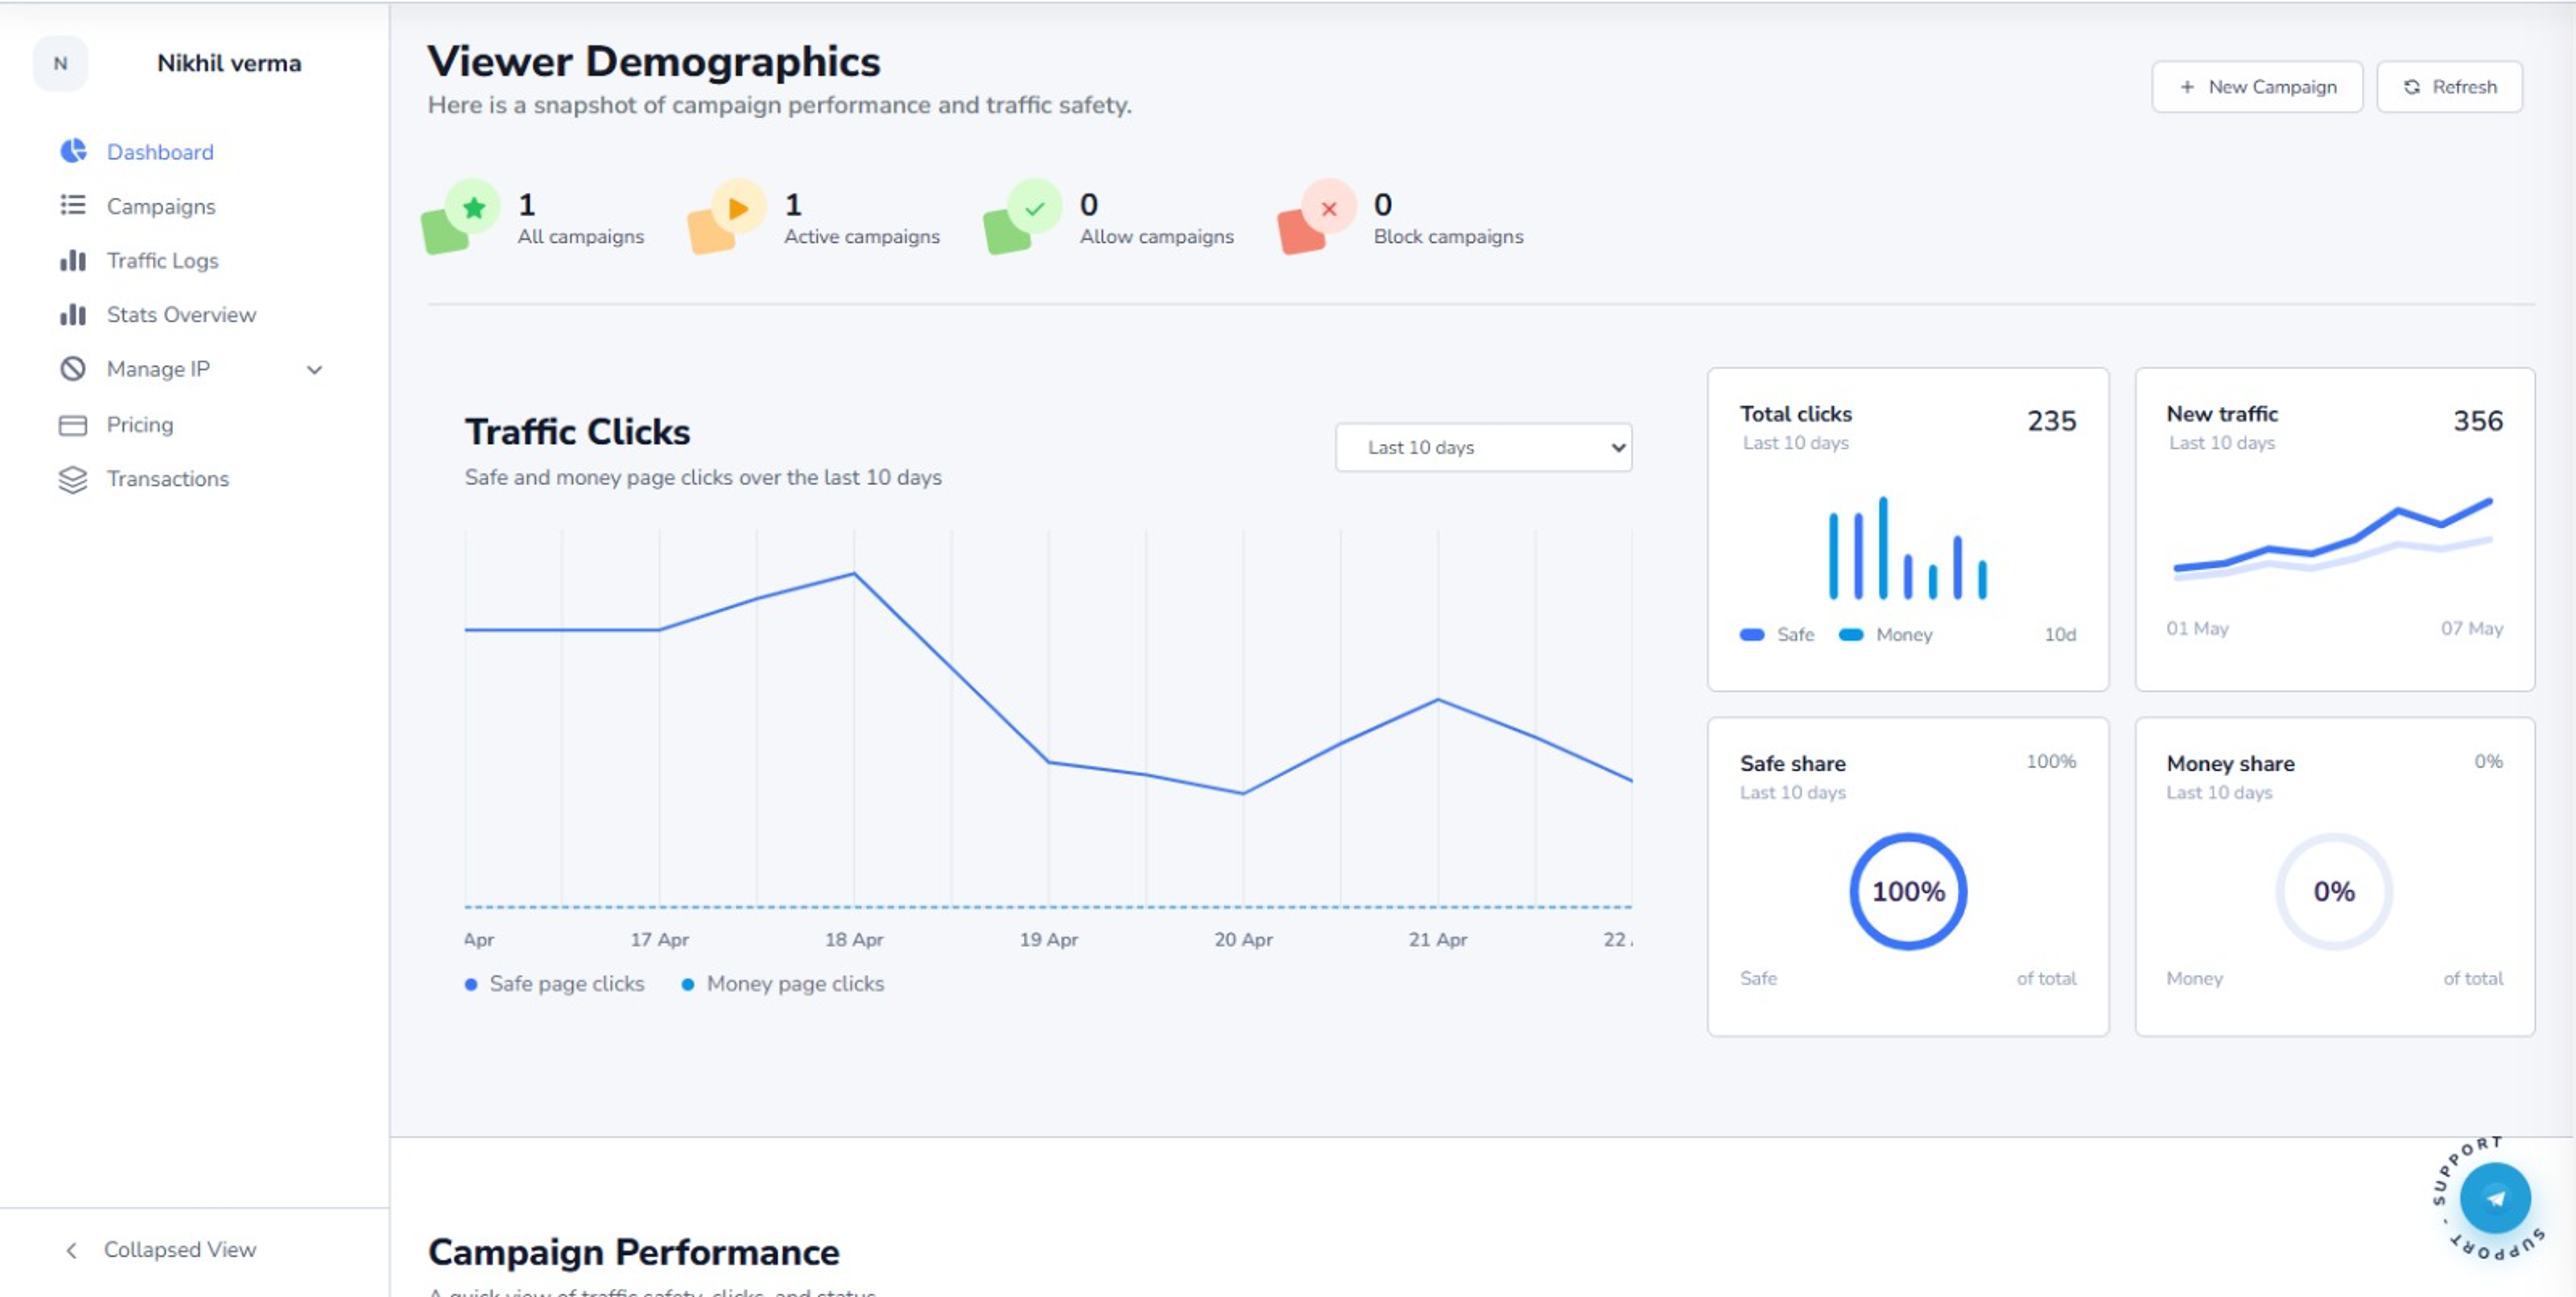Open Traffic Logs page
The image size is (2576, 1297).
pos(162,260)
